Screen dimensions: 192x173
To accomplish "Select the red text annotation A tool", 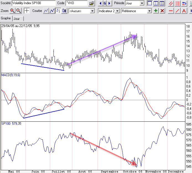I will coord(184,11).
